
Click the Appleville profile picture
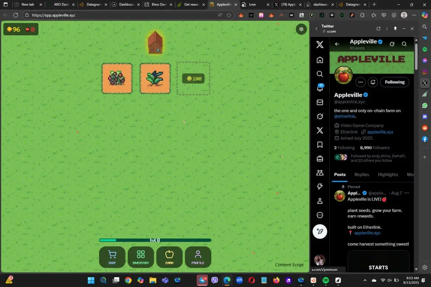[x=343, y=75]
